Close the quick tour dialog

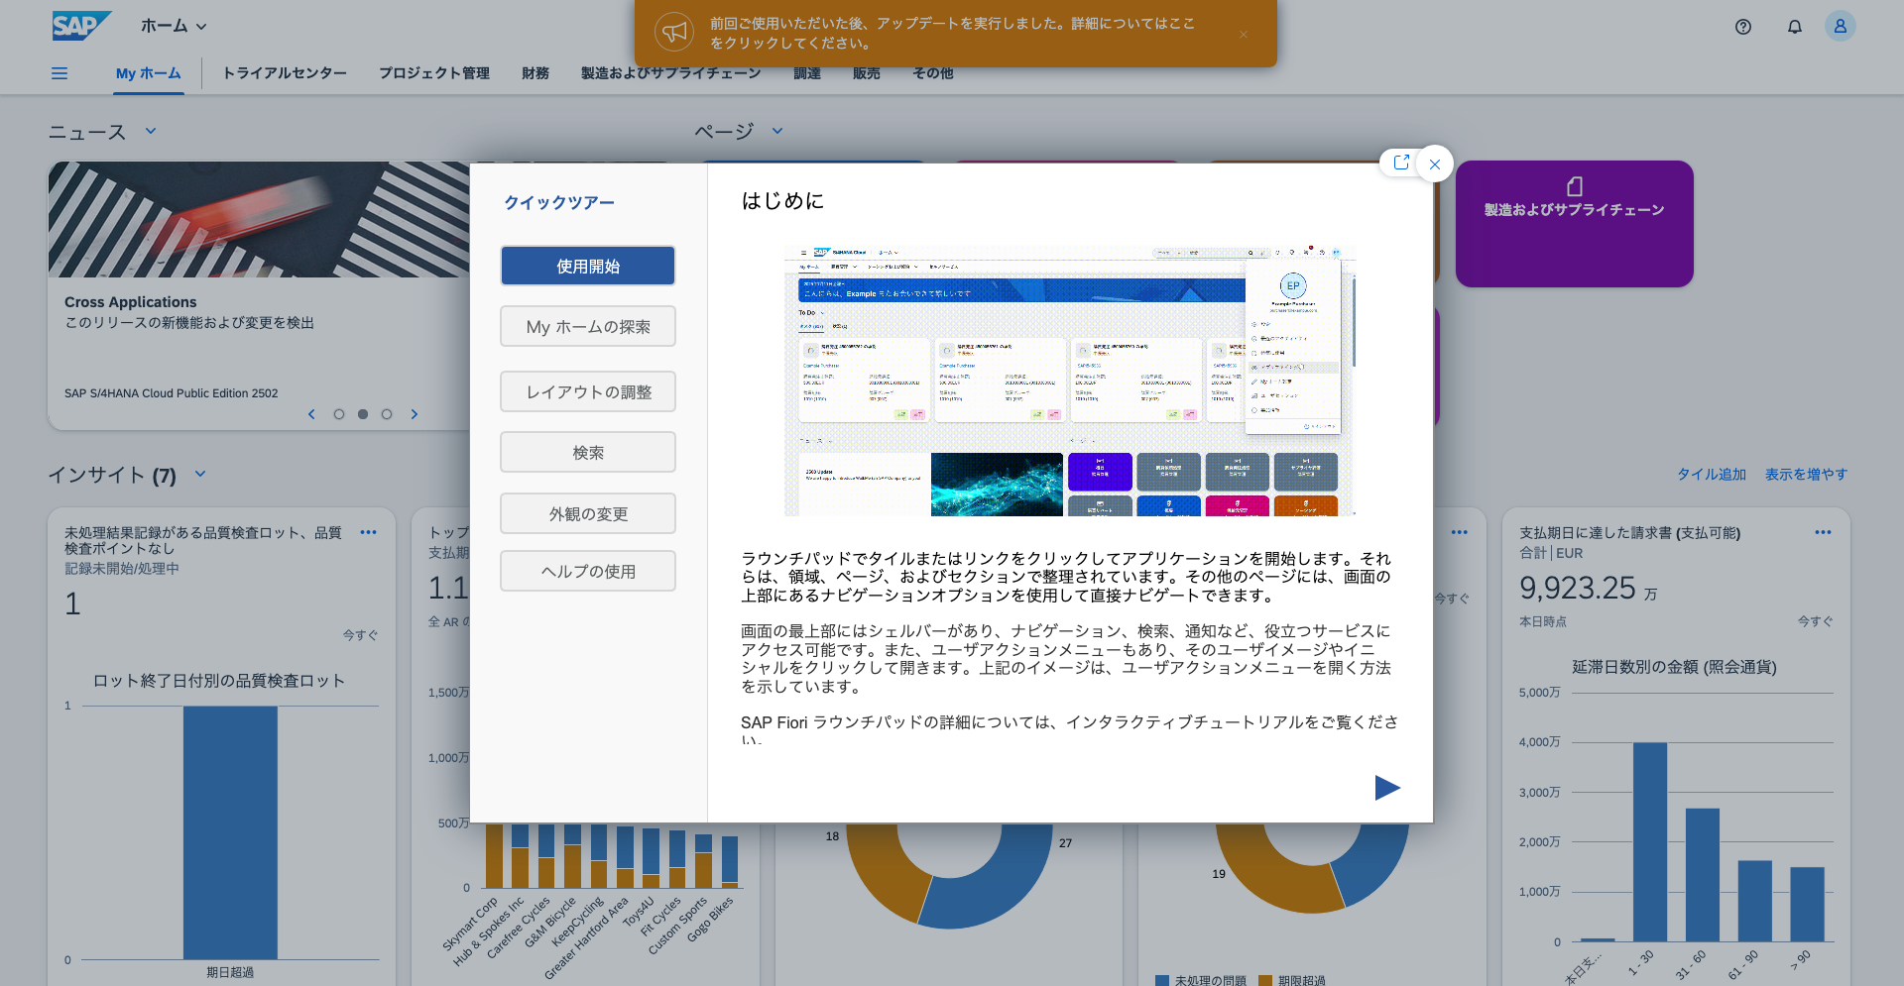coord(1435,164)
